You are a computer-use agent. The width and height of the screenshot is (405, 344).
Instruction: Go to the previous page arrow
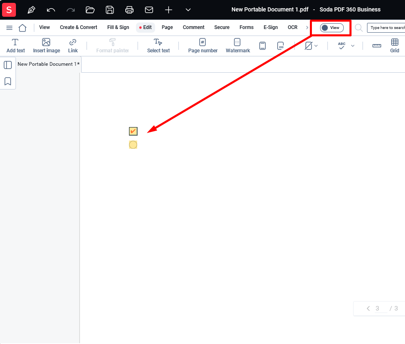pyautogui.click(x=368, y=308)
